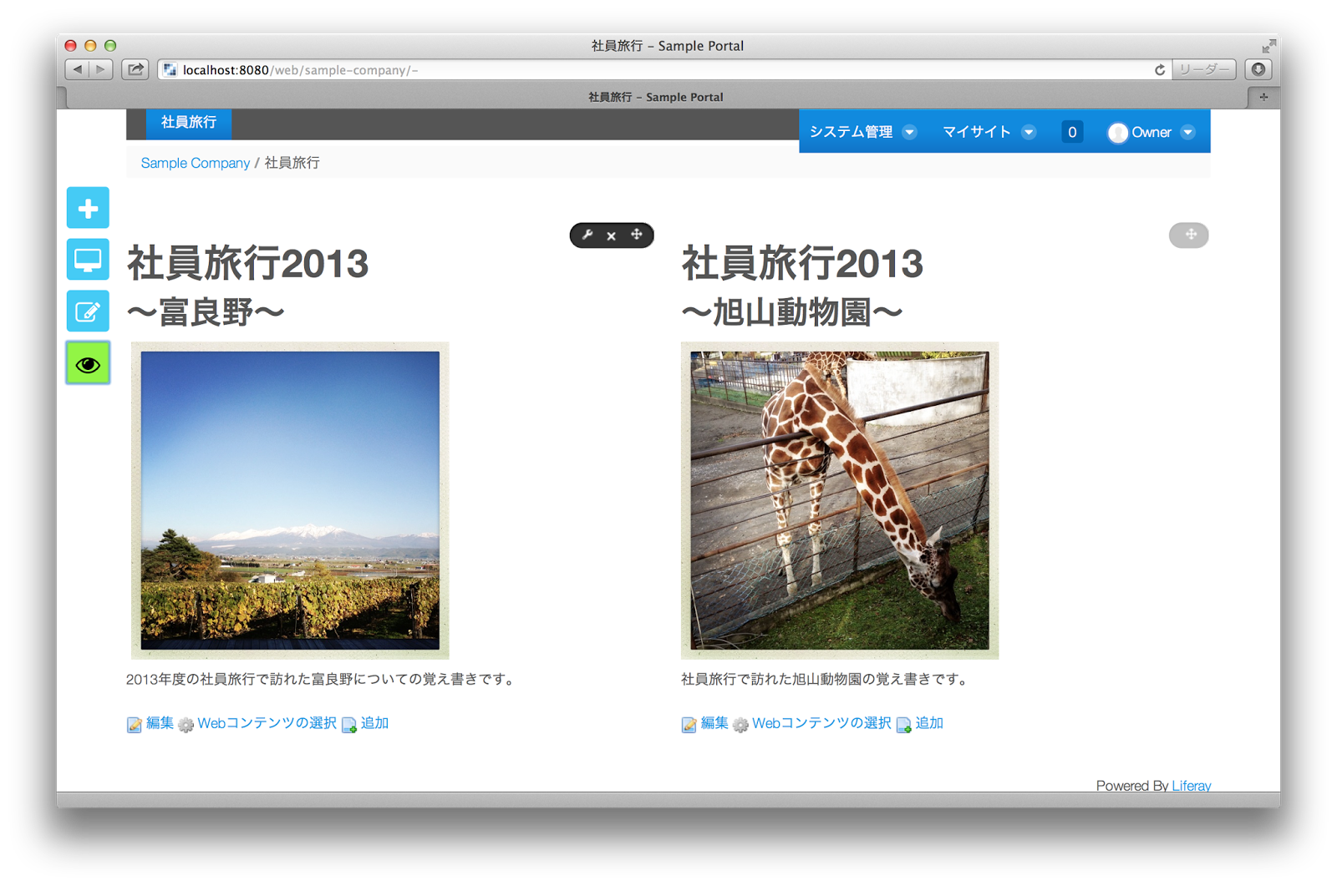
Task: Follow the Liferay footer link
Action: click(1191, 786)
